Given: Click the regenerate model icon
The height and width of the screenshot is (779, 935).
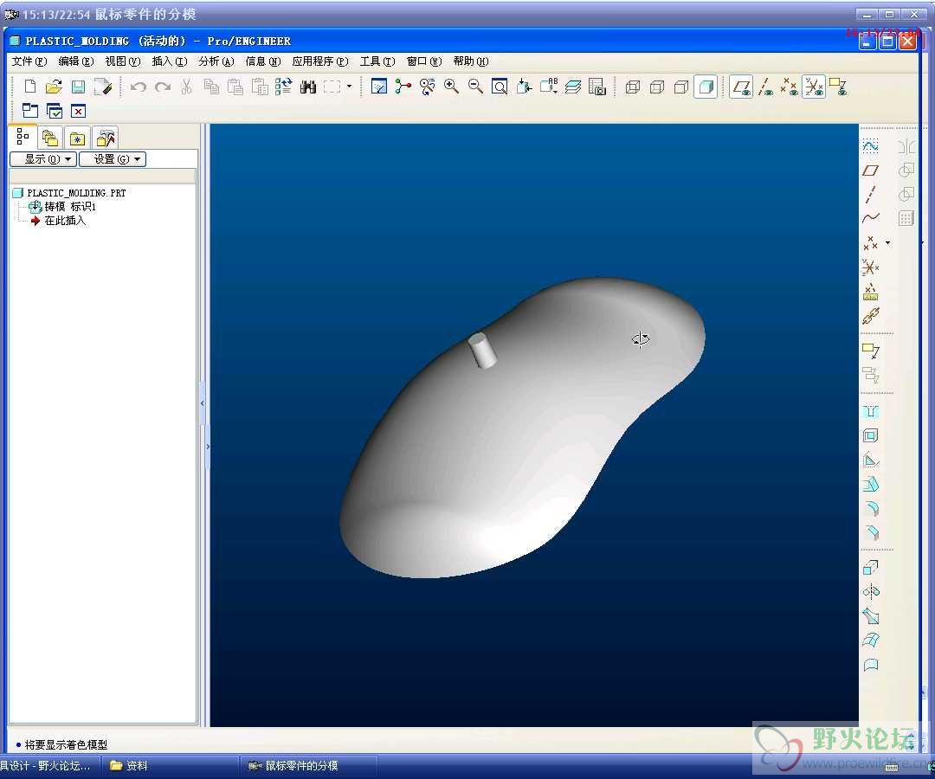Looking at the screenshot, I should 283,87.
